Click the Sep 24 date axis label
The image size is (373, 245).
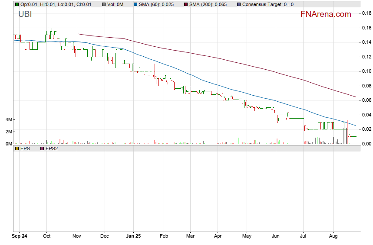click(20, 236)
